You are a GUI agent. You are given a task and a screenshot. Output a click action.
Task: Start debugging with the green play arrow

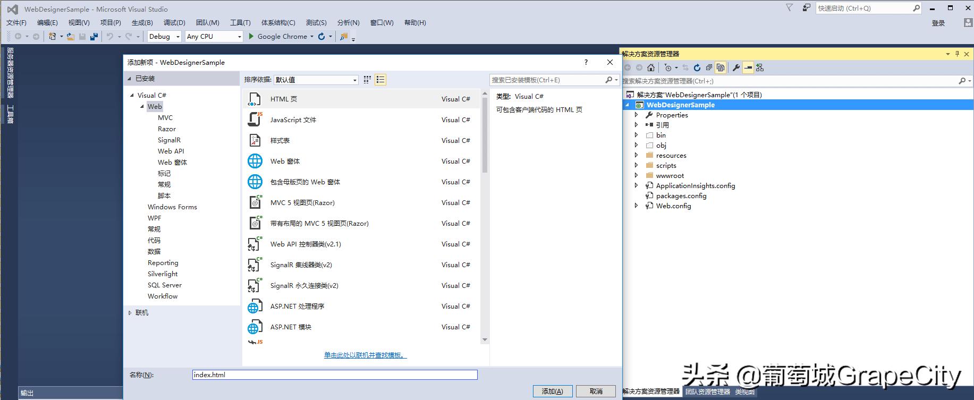[x=251, y=37]
